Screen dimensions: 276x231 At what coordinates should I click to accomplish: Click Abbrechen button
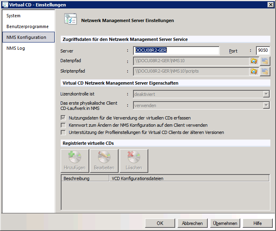pos(192,223)
